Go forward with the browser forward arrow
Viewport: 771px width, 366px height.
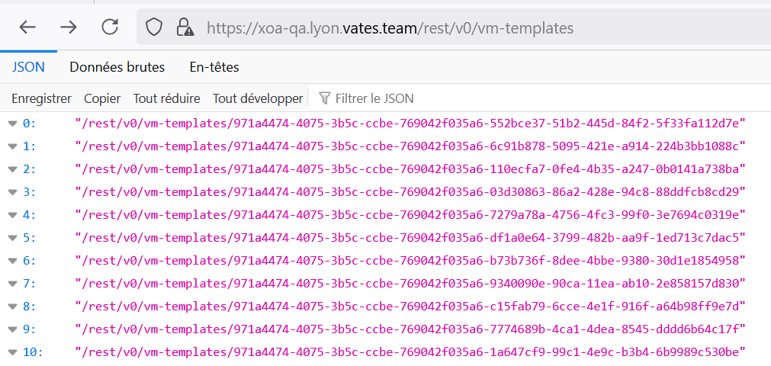tap(69, 27)
